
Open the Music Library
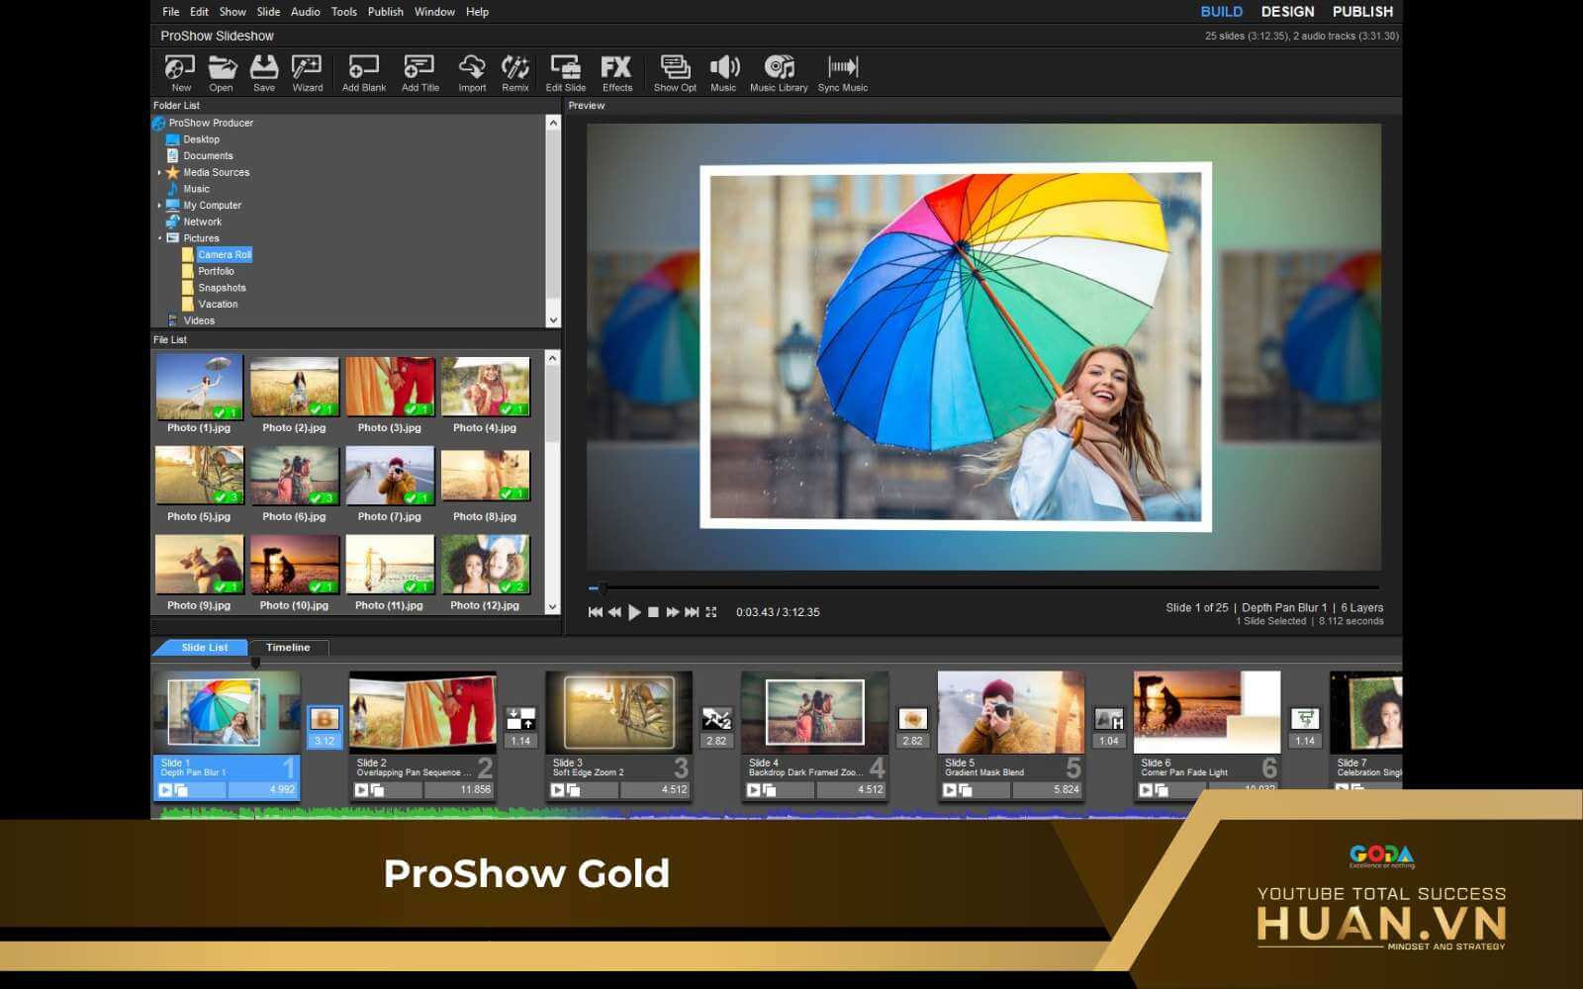(x=779, y=72)
